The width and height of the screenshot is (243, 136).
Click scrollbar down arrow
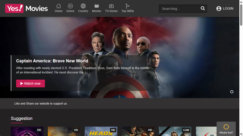(241, 134)
